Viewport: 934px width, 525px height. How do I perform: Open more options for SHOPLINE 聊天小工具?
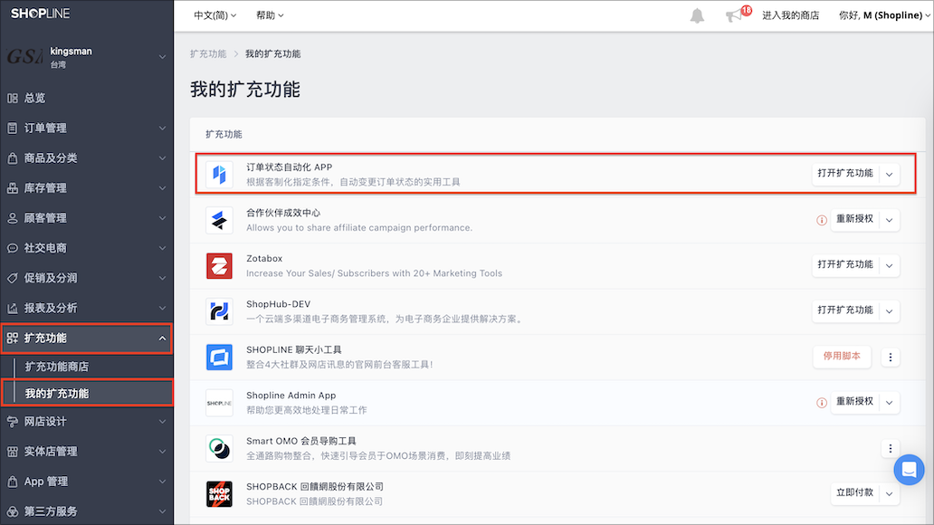tap(891, 357)
